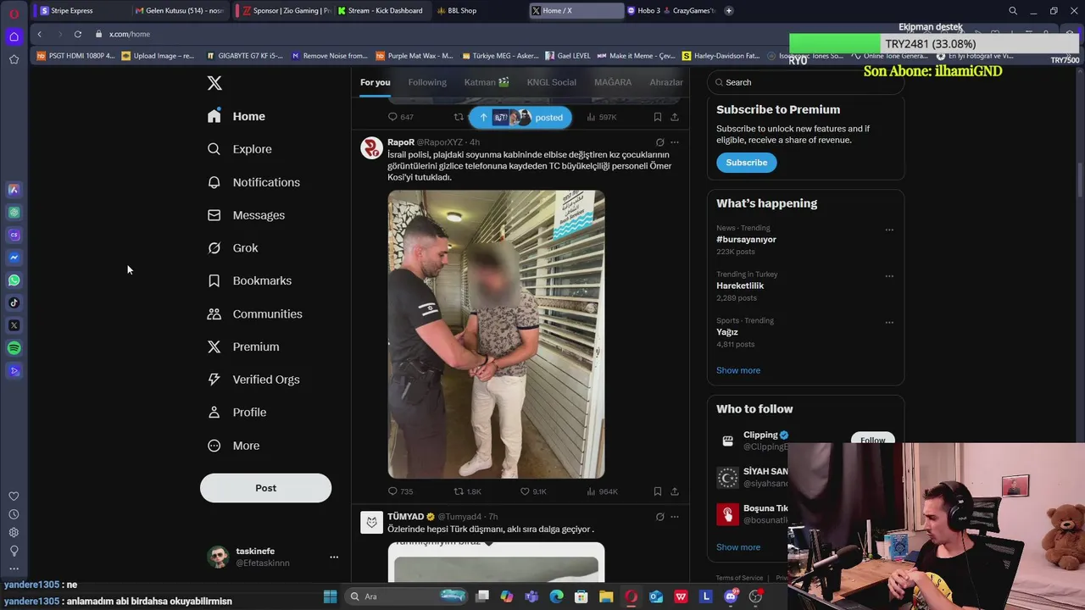The height and width of the screenshot is (610, 1085).
Task: Open the Home page in sidebar
Action: (x=236, y=116)
